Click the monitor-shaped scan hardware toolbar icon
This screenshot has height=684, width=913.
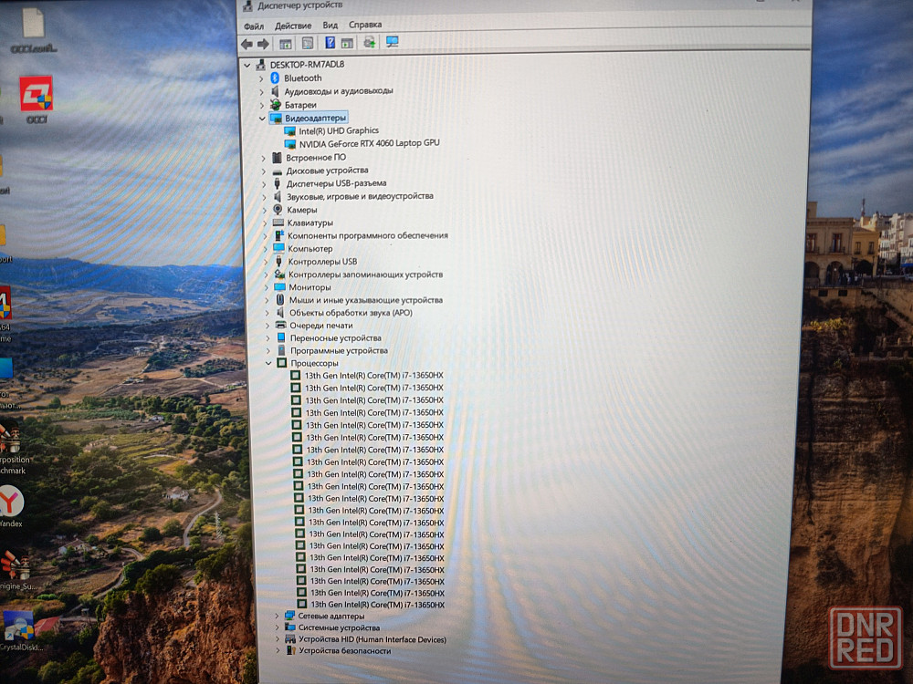[x=393, y=42]
